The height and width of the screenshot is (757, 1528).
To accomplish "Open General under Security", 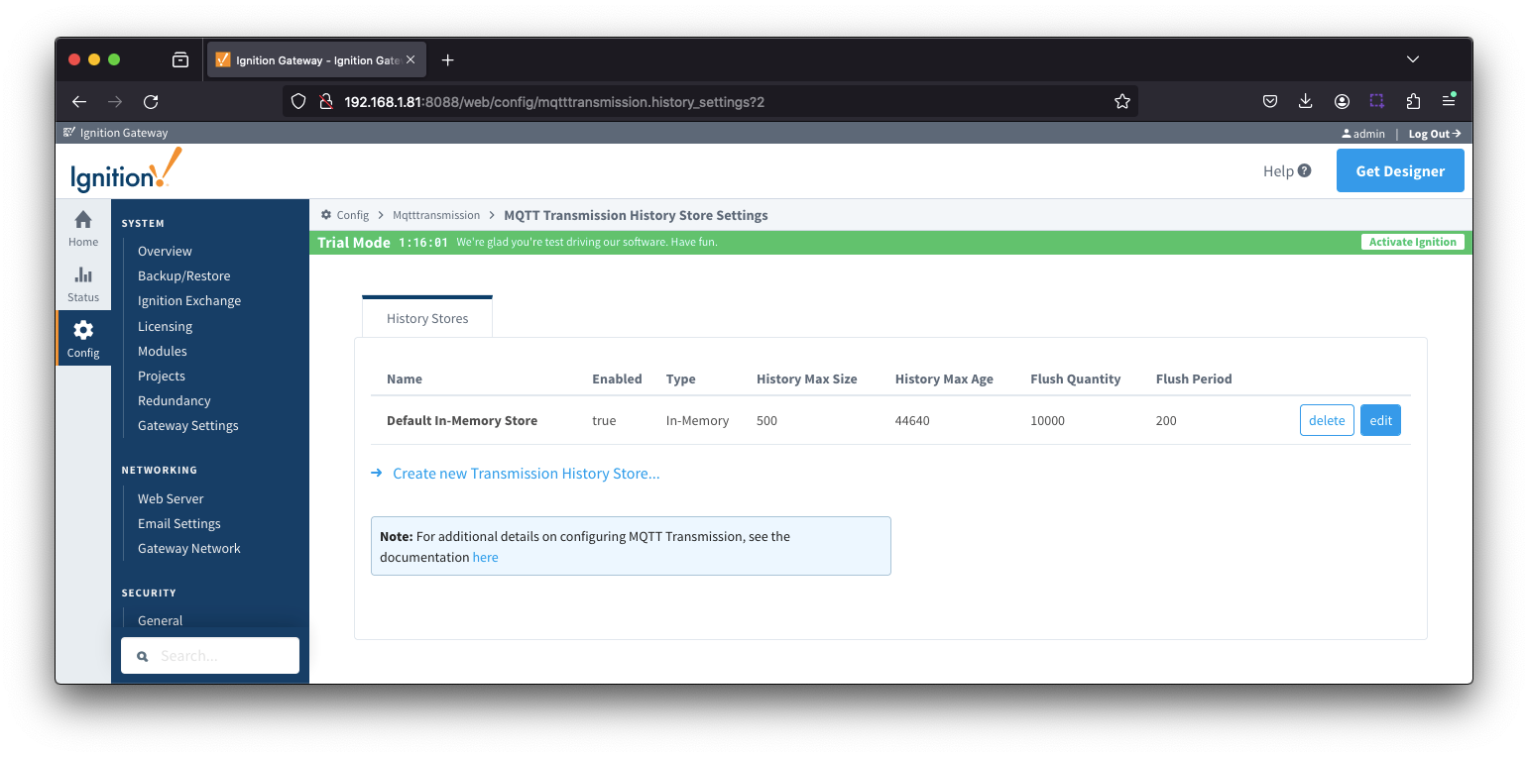I will pos(160,621).
